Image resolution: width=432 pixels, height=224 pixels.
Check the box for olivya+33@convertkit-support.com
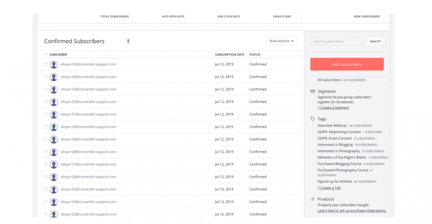click(x=46, y=89)
